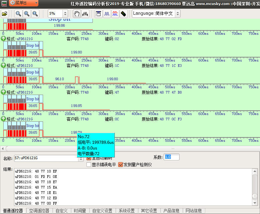Image resolution: width=260 pixels, height=214 pixels.
Task: Click the 系数 input field showing 1.0
Action: [172, 157]
